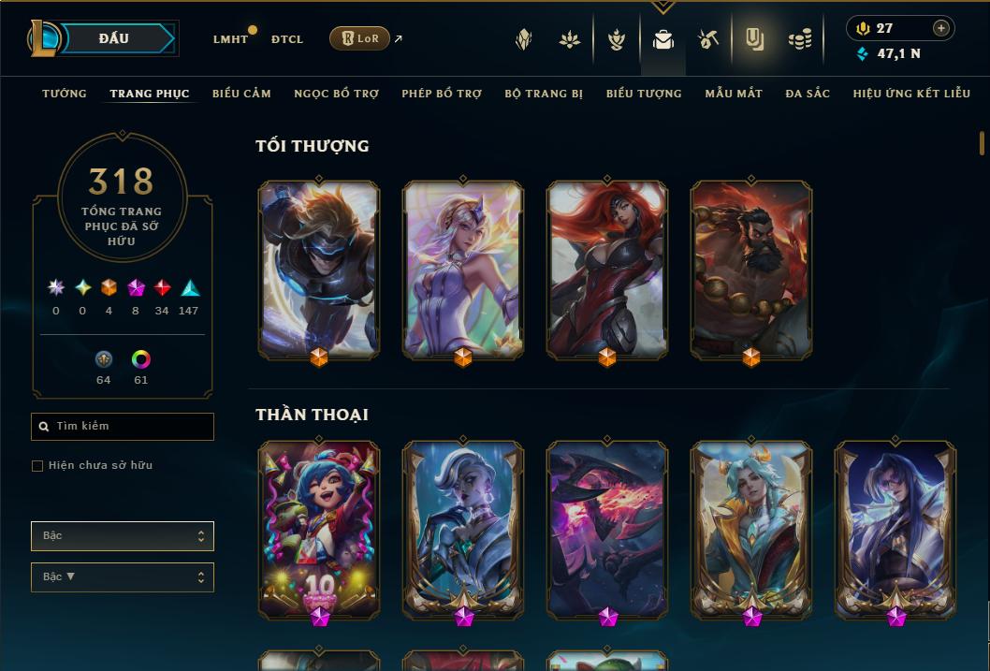Open the Loot hammer icon
Screen dimensions: 990x671
pos(707,39)
